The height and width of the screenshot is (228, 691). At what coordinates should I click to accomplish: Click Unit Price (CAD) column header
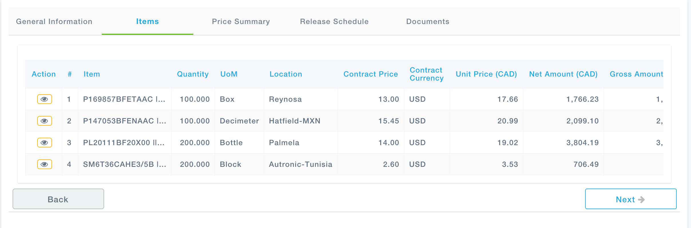coord(486,74)
